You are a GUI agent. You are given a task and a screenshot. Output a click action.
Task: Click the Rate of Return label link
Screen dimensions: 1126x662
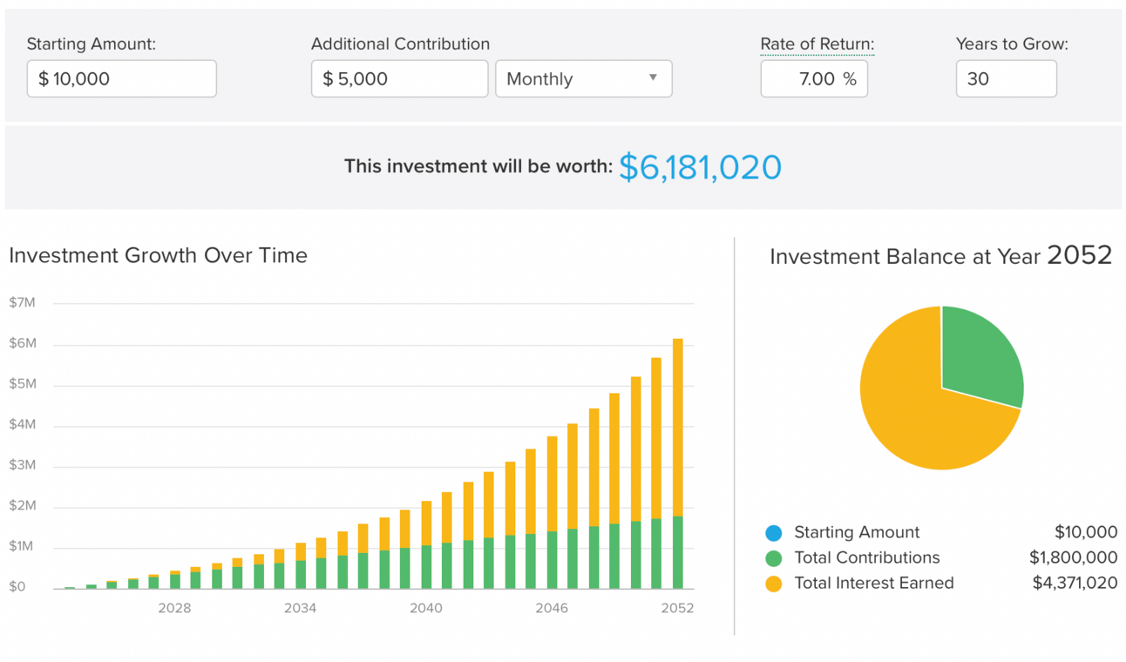pyautogui.click(x=817, y=44)
